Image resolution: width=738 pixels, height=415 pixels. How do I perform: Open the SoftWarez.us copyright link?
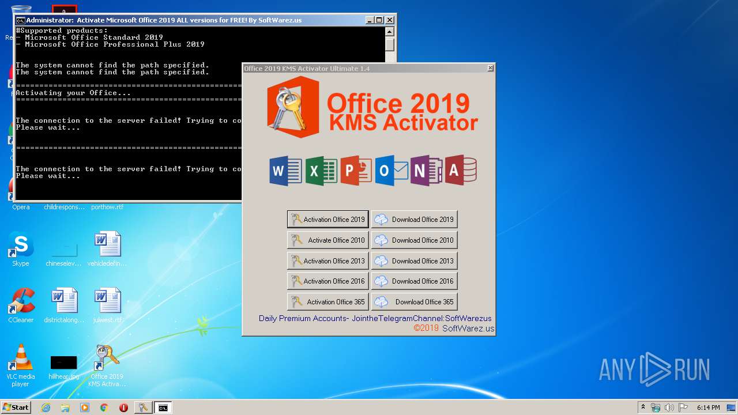468,328
